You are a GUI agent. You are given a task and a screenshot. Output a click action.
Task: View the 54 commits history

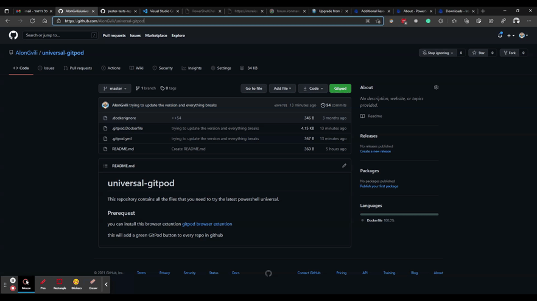334,105
